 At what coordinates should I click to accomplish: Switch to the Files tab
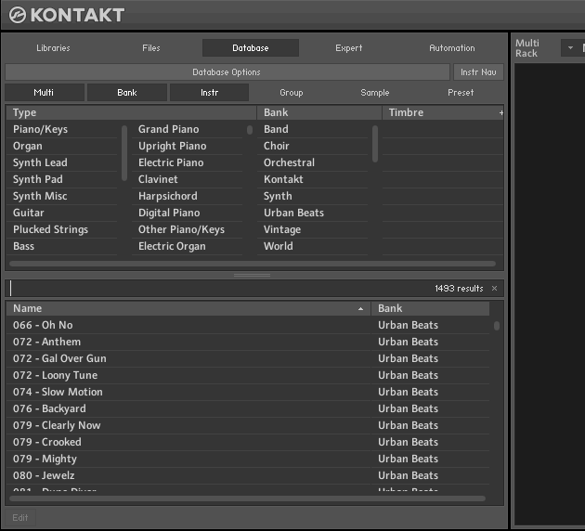tap(151, 47)
